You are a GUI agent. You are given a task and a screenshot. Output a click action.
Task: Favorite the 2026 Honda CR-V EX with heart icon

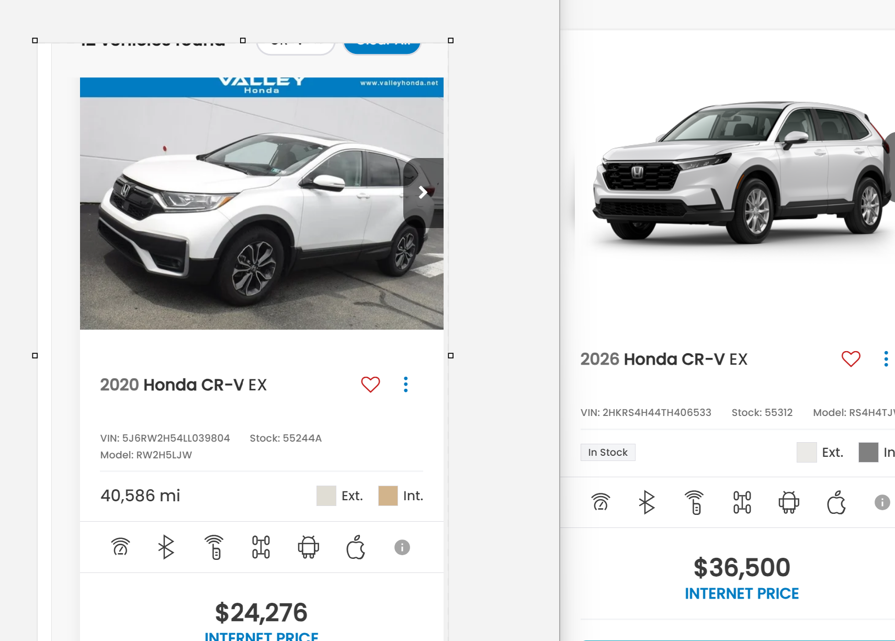(851, 359)
